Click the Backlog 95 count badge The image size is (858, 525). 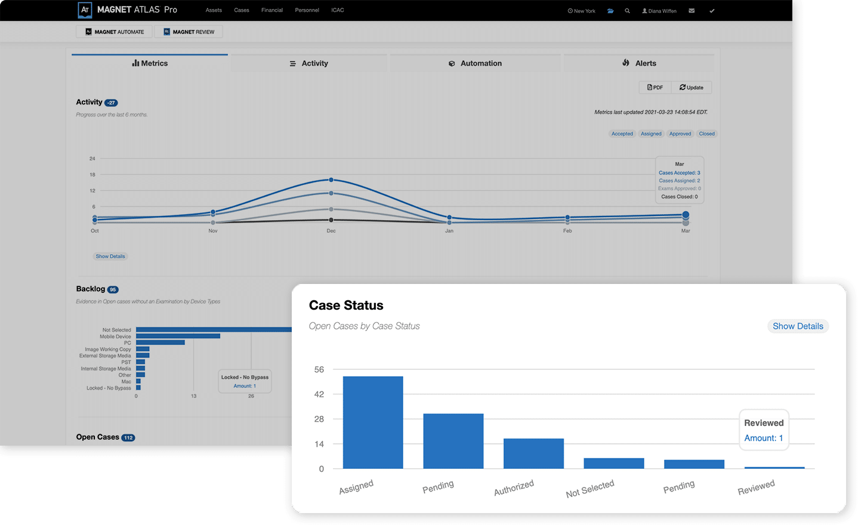[x=113, y=290]
